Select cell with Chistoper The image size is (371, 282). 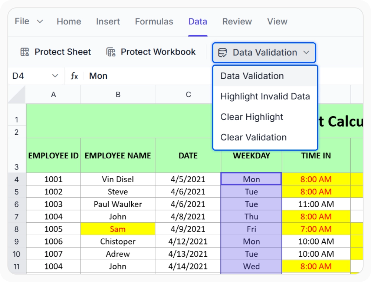pyautogui.click(x=118, y=242)
